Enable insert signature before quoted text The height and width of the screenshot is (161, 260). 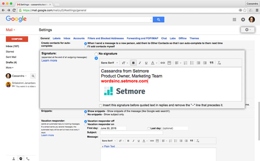[x=101, y=106]
